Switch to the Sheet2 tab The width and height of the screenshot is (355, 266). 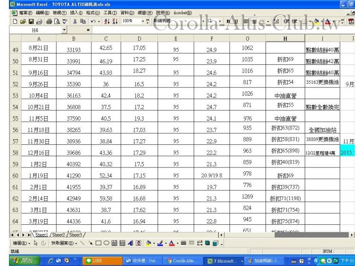pos(58,235)
